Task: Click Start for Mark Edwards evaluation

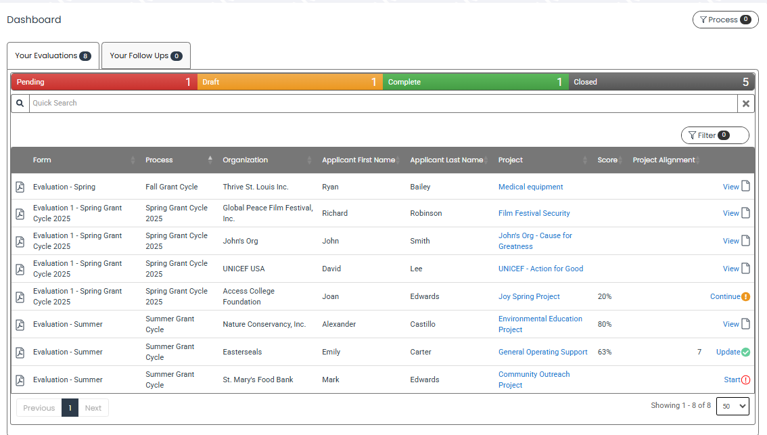Action: click(x=732, y=380)
